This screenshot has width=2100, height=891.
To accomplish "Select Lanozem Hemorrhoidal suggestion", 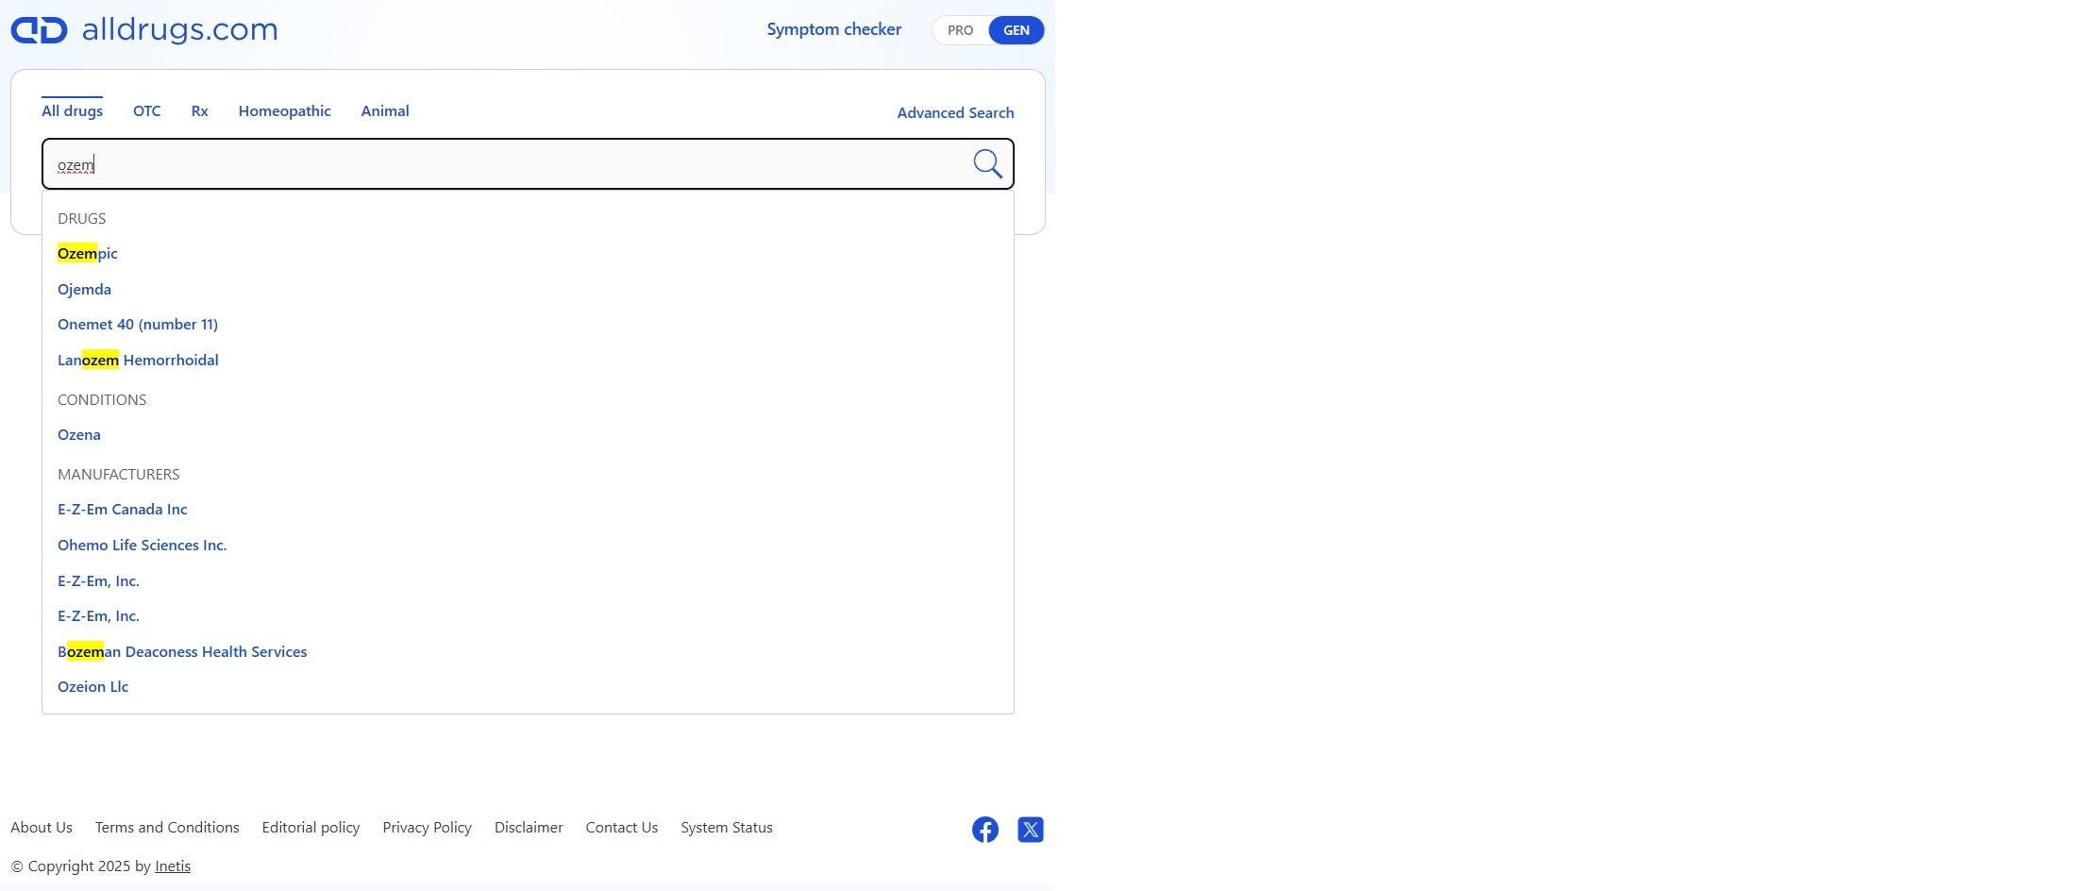I will tap(138, 360).
